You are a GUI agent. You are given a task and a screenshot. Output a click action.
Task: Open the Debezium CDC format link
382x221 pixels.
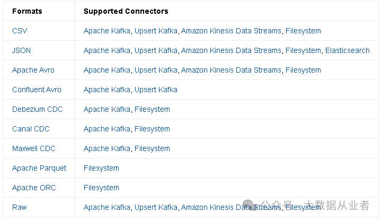click(38, 109)
